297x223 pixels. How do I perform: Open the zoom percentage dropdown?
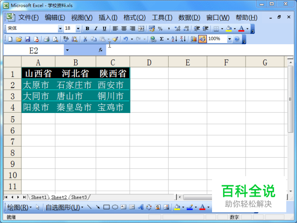[229, 39]
